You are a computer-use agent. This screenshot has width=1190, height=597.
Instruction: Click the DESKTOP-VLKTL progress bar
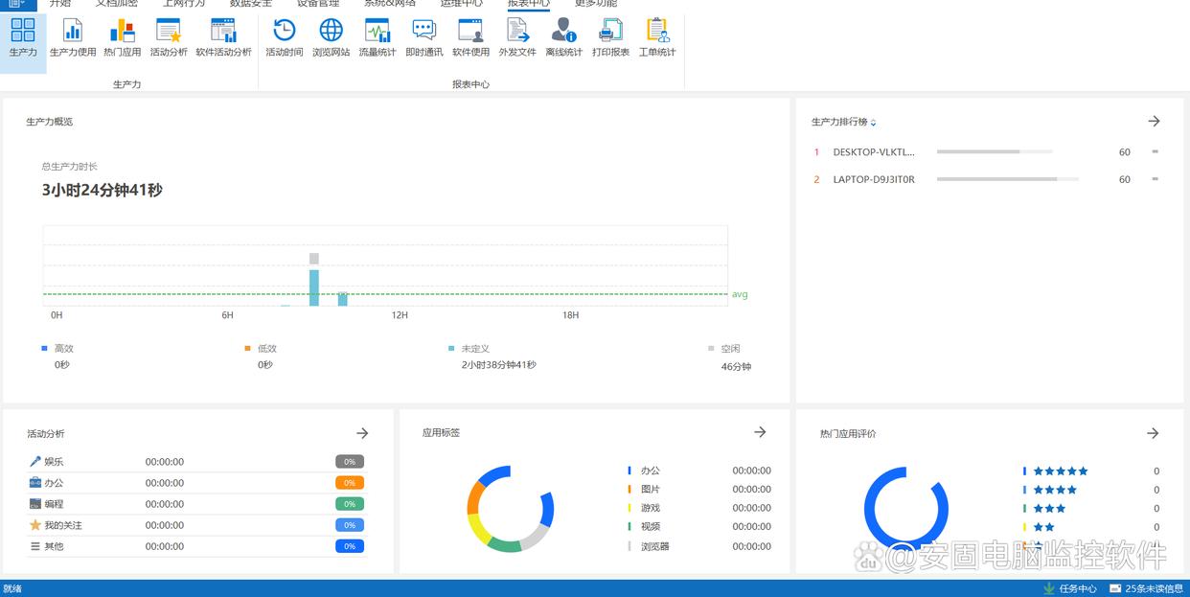(x=994, y=151)
